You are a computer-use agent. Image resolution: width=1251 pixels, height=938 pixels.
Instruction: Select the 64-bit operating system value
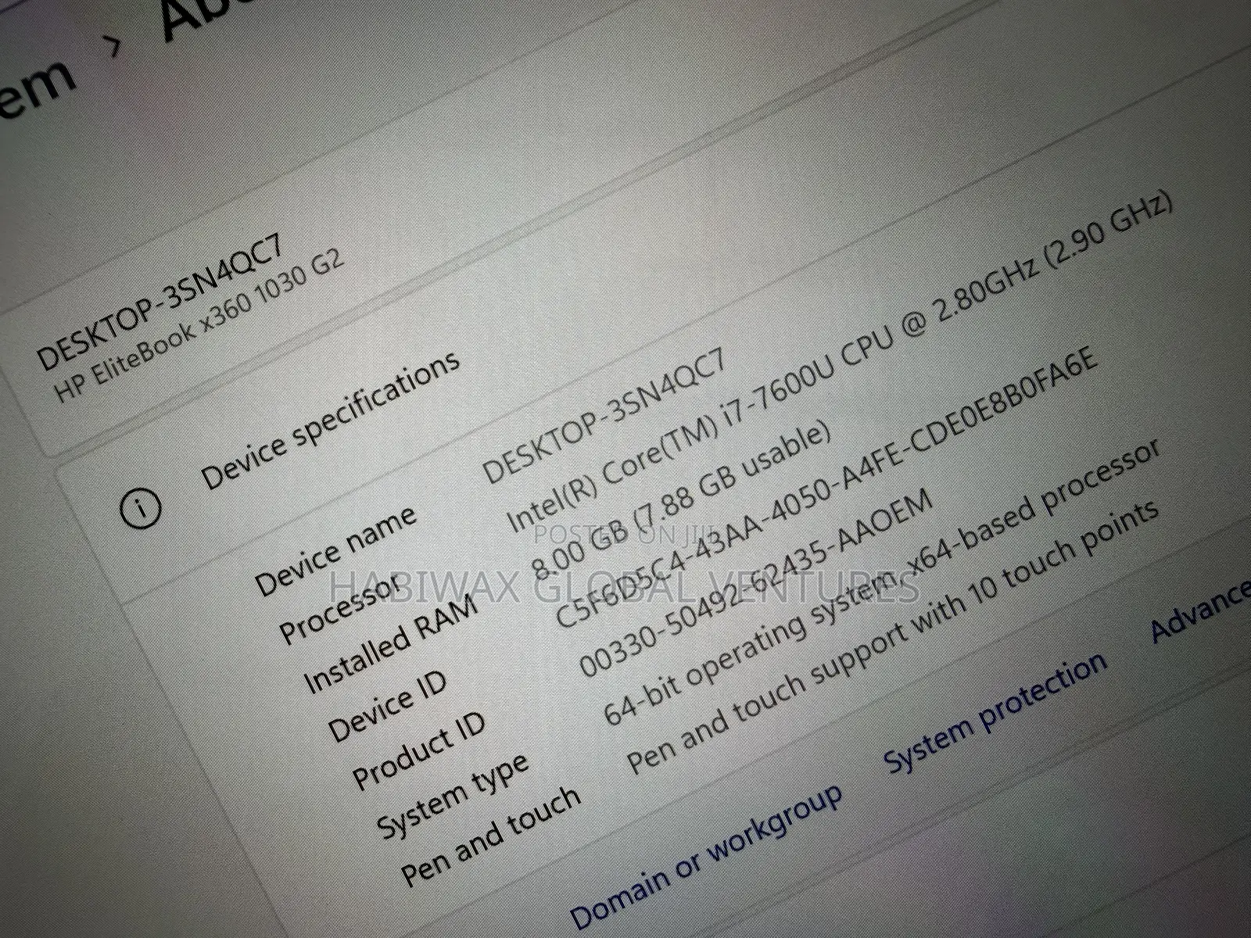tap(882, 581)
